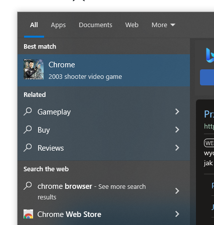Click the search icon beside Buy
The width and height of the screenshot is (214, 225).
tap(28, 130)
